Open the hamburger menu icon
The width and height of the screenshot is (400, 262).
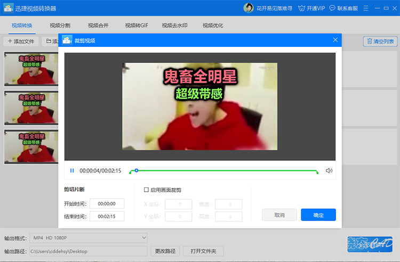coord(366,9)
